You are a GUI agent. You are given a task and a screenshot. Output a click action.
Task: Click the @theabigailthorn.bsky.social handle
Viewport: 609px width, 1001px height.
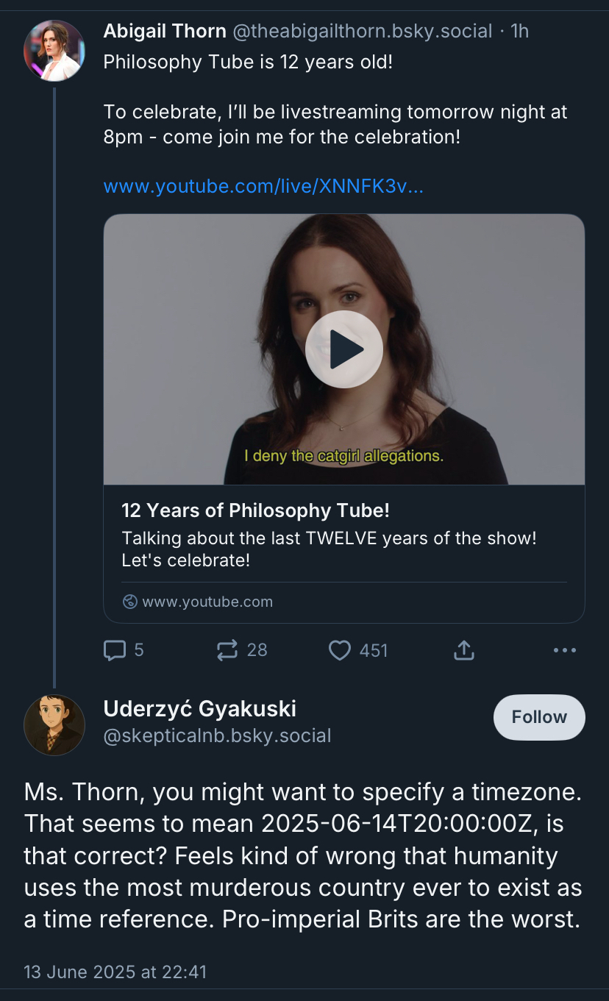point(363,31)
